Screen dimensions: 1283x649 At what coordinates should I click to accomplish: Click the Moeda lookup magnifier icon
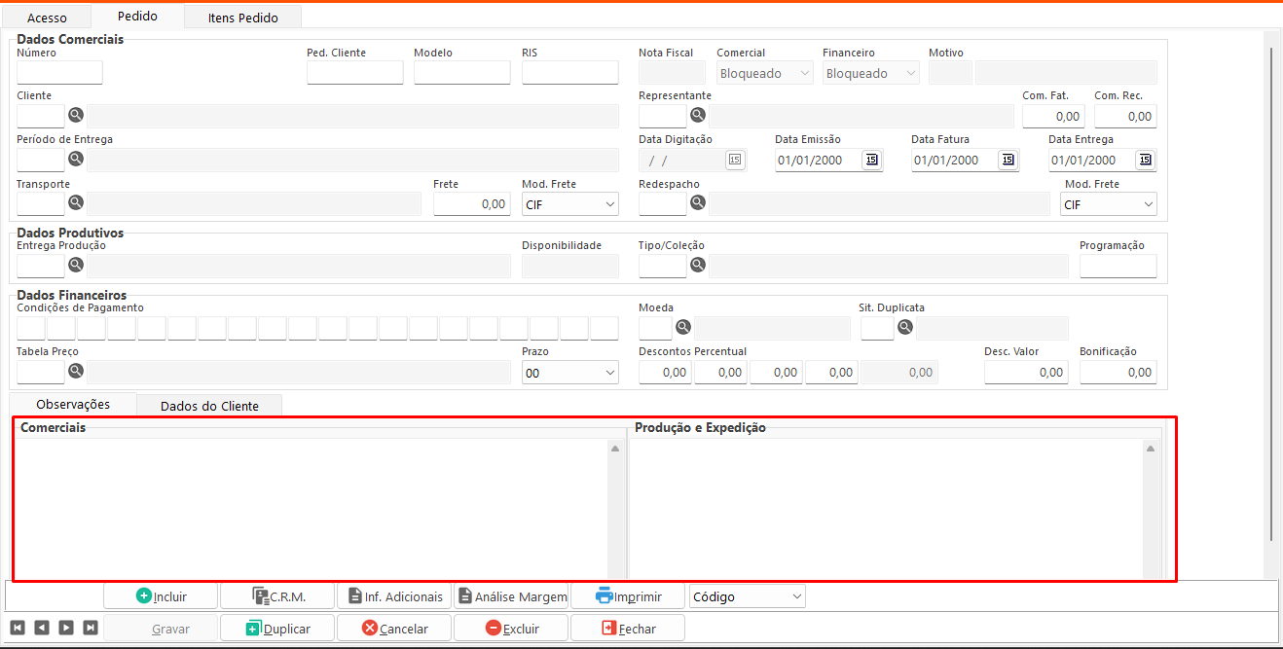(x=683, y=328)
